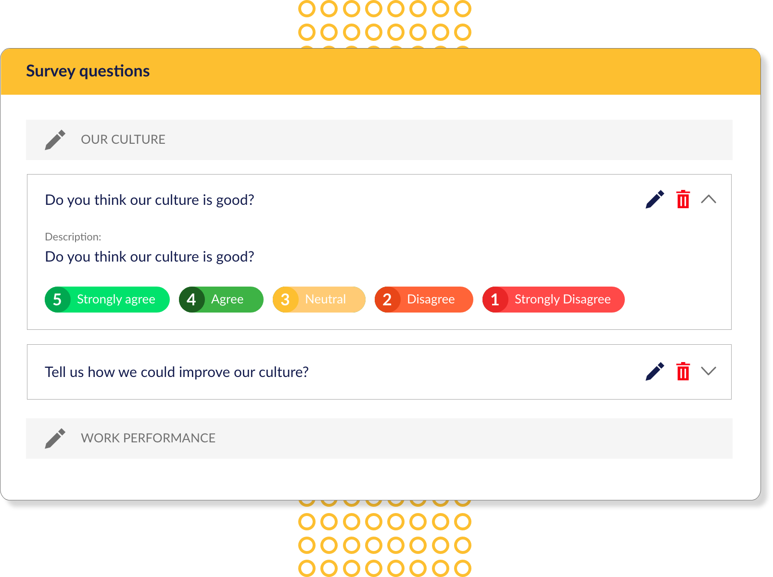Delete the improve our culture question

point(683,371)
